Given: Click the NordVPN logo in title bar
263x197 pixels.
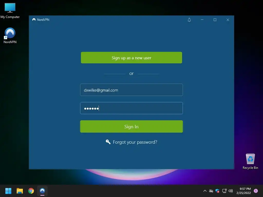Looking at the screenshot, I should [x=34, y=19].
